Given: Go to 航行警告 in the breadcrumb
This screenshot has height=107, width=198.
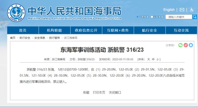Looking at the screenshot, I should 54,38.
